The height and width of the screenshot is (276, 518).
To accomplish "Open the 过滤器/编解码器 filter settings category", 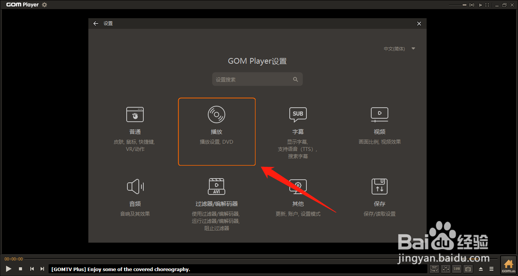I will (x=217, y=204).
